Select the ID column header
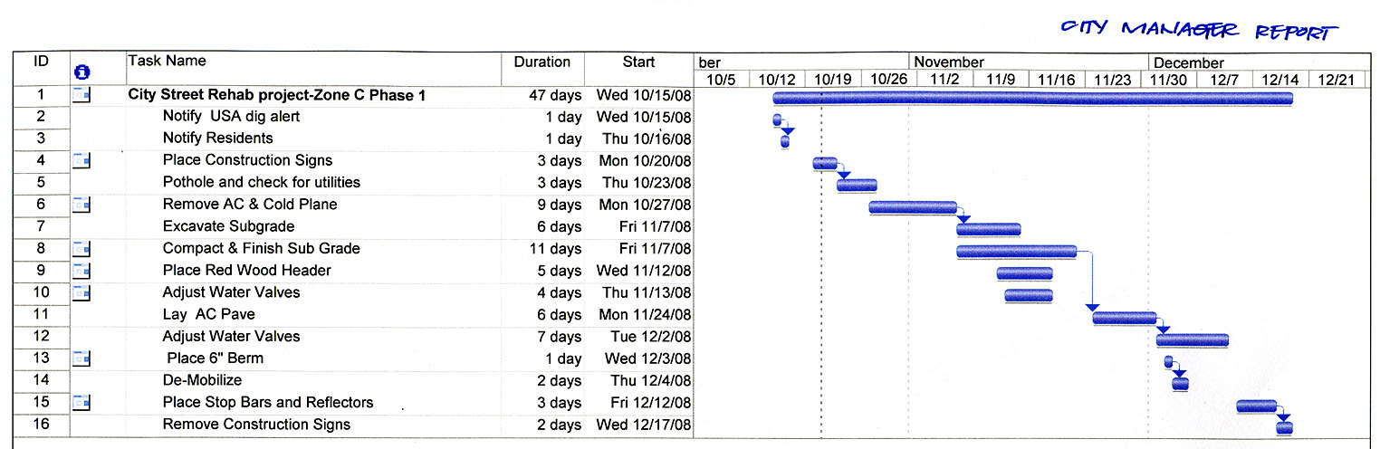The height and width of the screenshot is (449, 1380). 41,62
